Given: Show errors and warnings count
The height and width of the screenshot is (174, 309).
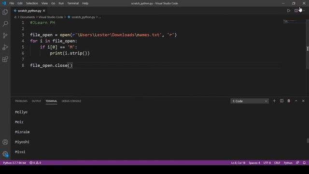Looking at the screenshot, I should (x=35, y=163).
